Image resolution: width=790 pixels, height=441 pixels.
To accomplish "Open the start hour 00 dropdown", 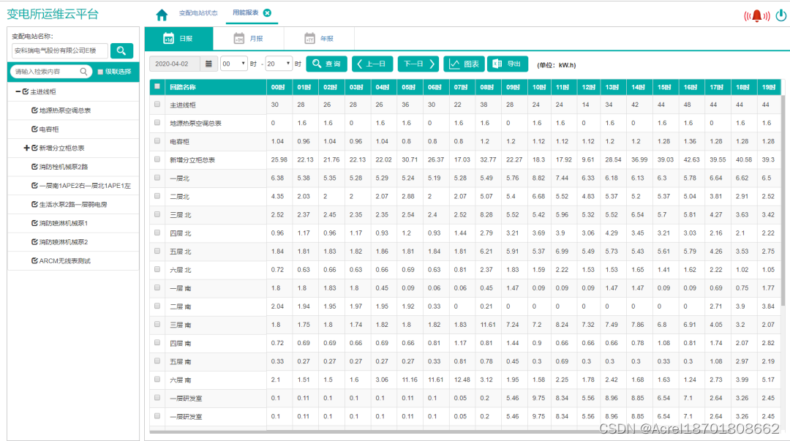I will [x=234, y=64].
